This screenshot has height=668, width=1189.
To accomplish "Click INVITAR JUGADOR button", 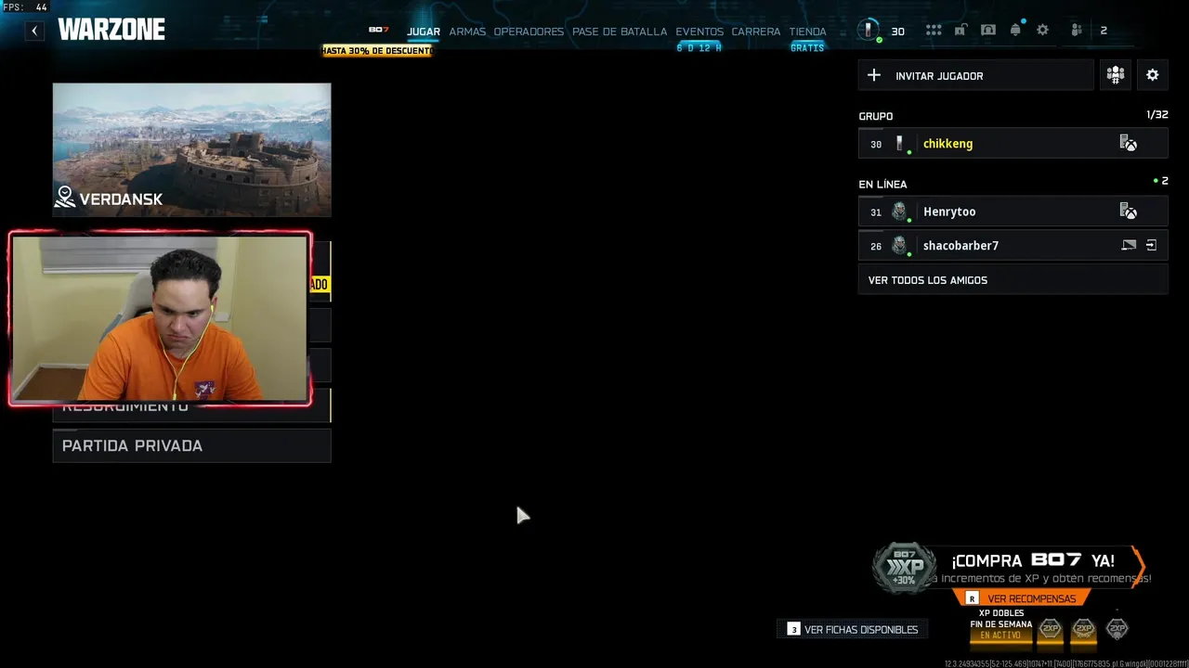I will (x=975, y=75).
